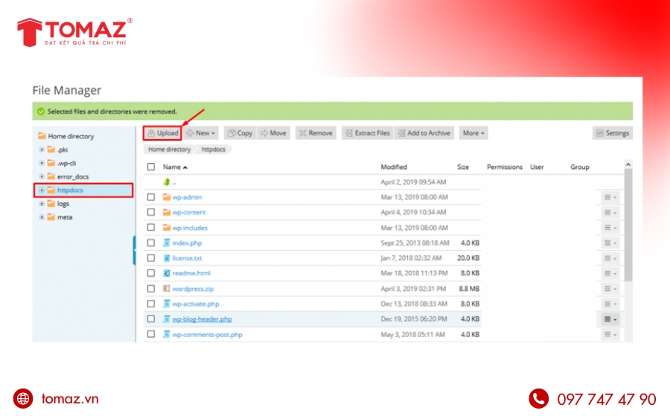Viewport: 670px width, 419px height.
Task: Click the Copy toolbar icon
Action: coord(240,133)
